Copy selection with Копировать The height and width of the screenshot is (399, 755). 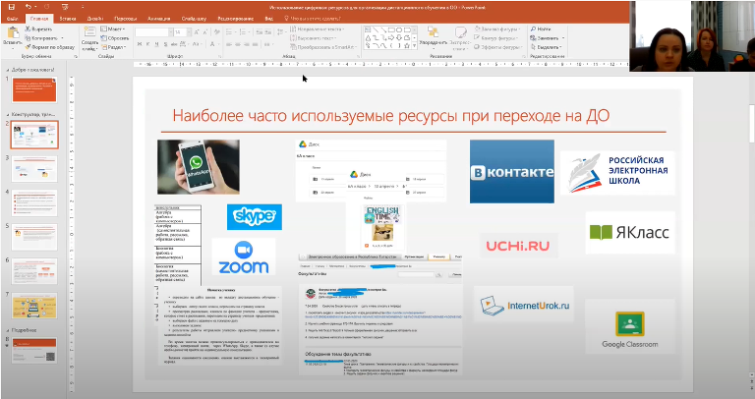(x=44, y=38)
